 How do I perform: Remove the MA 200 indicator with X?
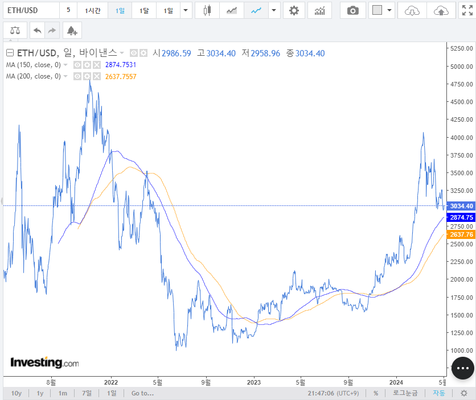click(97, 76)
